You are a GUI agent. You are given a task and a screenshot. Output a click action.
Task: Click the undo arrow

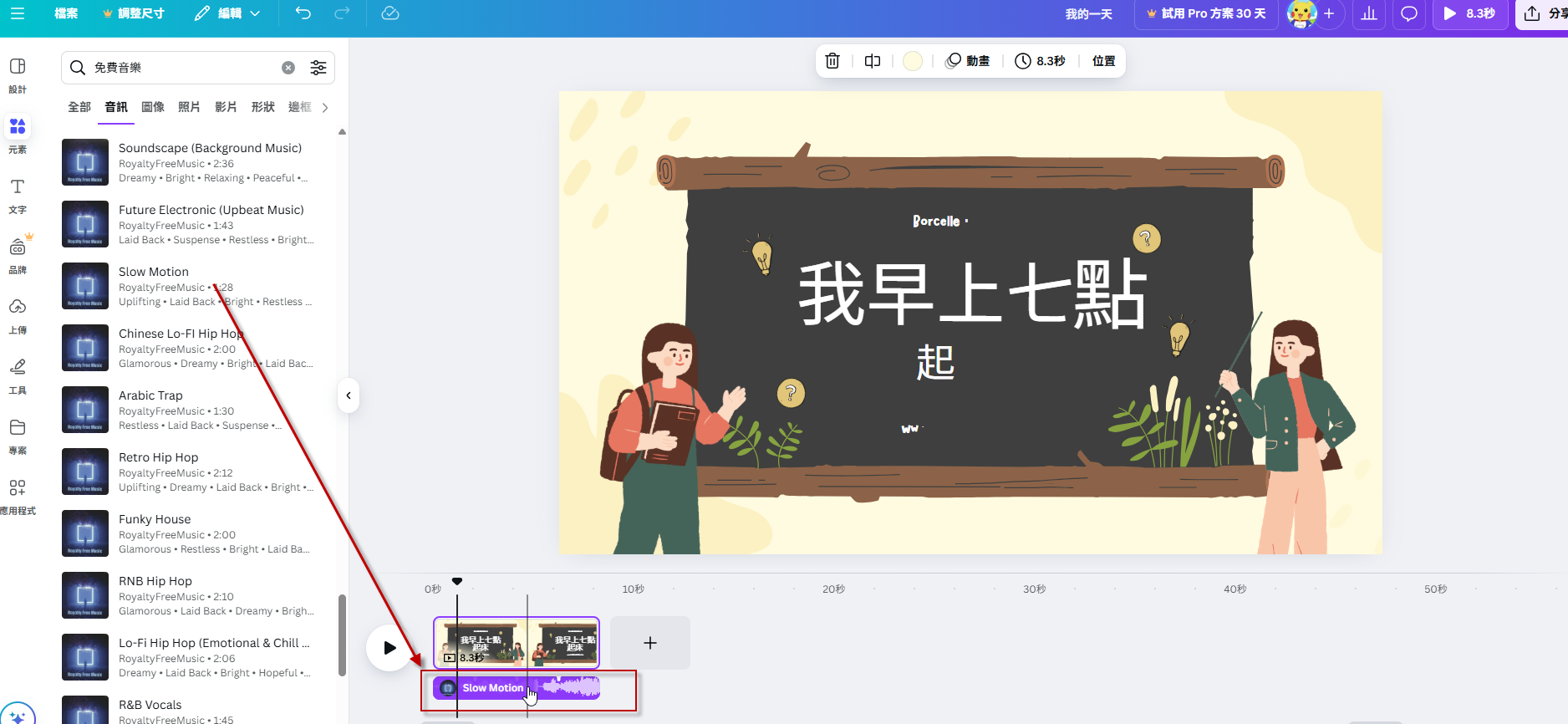[x=303, y=13]
